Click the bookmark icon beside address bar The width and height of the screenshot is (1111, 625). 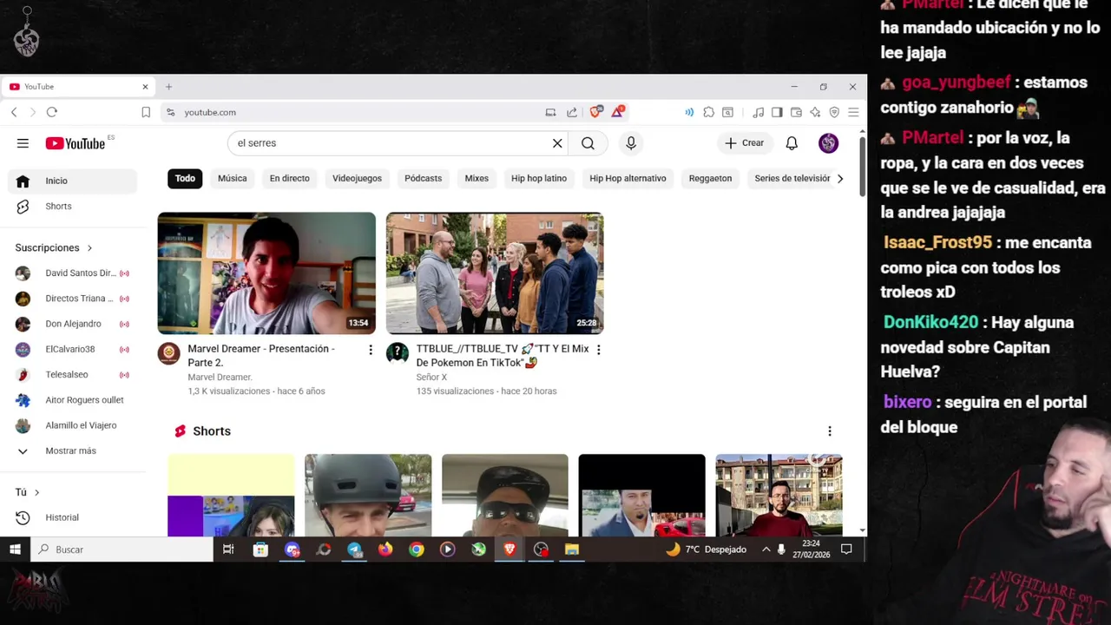[x=146, y=112]
